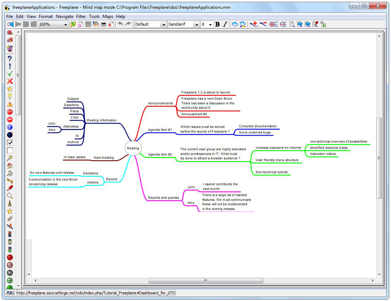The width and height of the screenshot is (391, 301).
Task: Add the house home icon
Action: point(10,166)
